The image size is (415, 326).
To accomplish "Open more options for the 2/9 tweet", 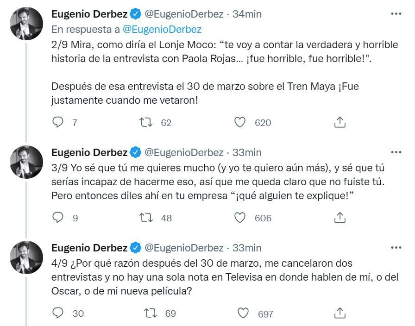I will pyautogui.click(x=396, y=14).
